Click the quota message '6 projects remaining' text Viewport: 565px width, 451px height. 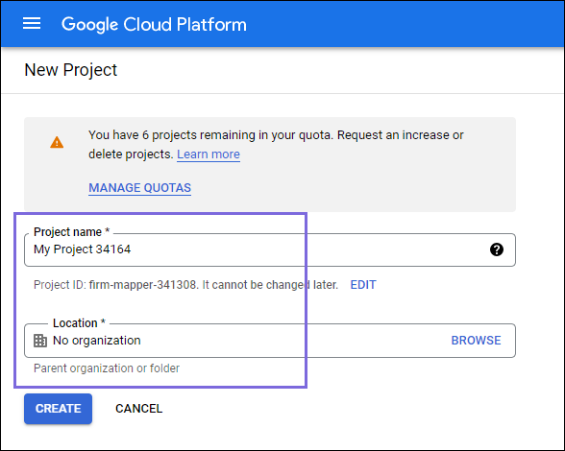click(x=199, y=135)
